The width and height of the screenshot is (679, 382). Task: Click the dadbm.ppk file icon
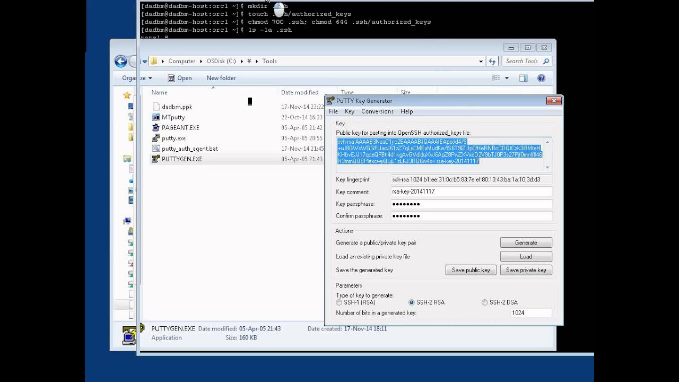[155, 107]
